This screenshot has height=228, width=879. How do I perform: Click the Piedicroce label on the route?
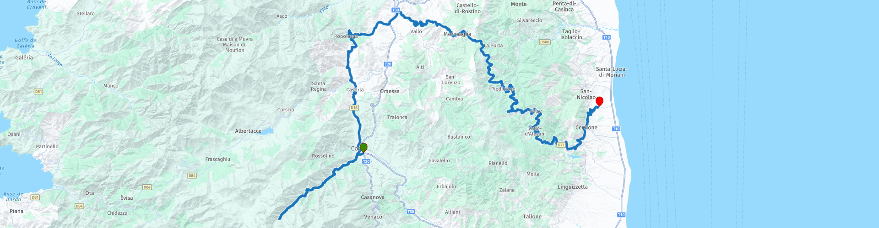click(x=503, y=89)
